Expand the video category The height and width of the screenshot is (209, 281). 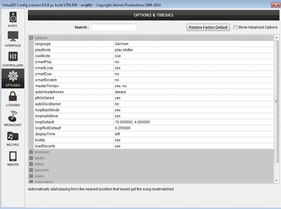31,164
